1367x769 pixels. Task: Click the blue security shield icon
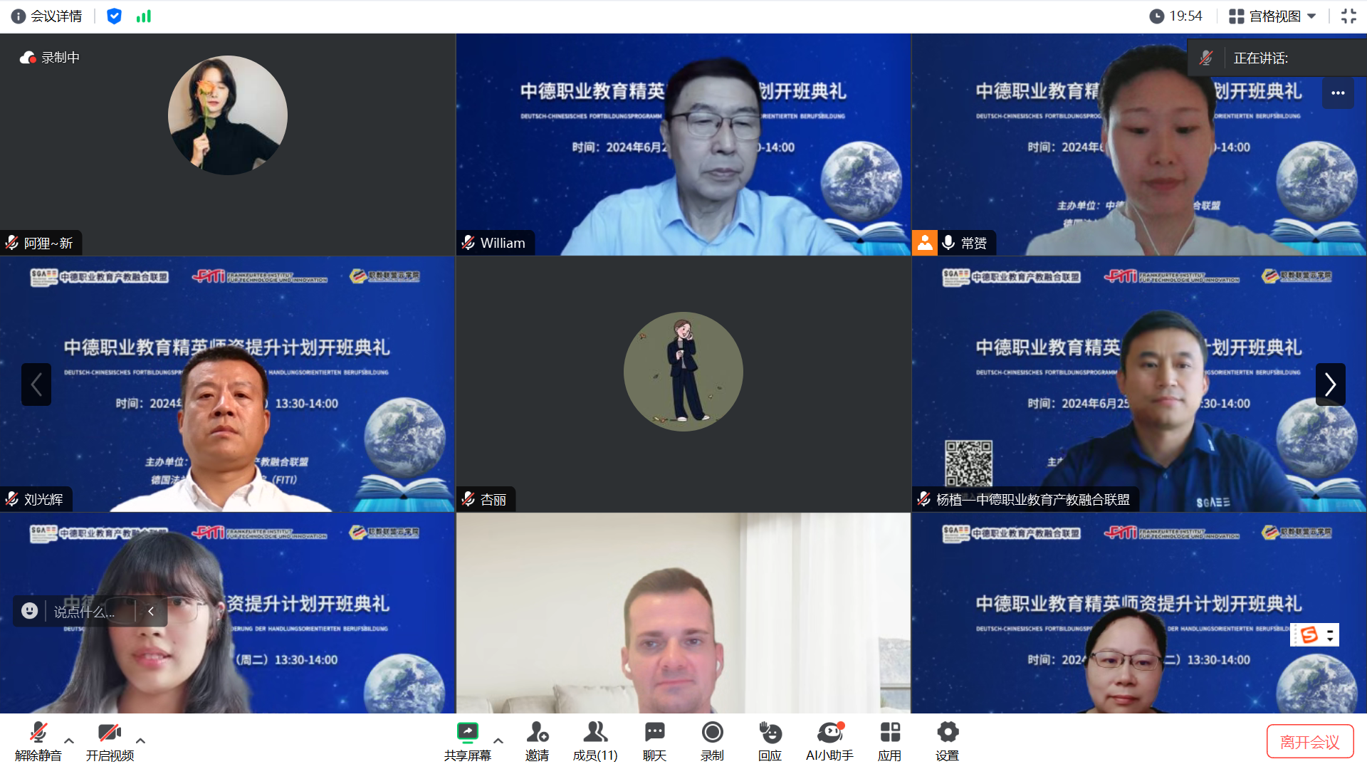pyautogui.click(x=114, y=16)
